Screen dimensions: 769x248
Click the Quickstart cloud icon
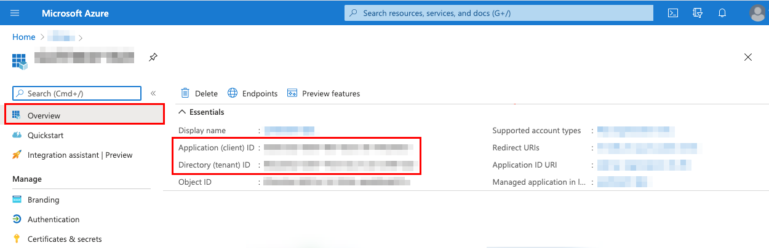pos(17,135)
